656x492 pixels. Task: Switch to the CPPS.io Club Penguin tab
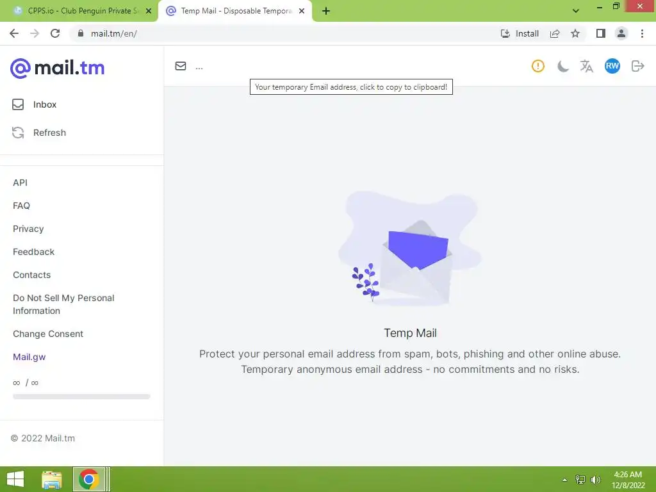(79, 11)
